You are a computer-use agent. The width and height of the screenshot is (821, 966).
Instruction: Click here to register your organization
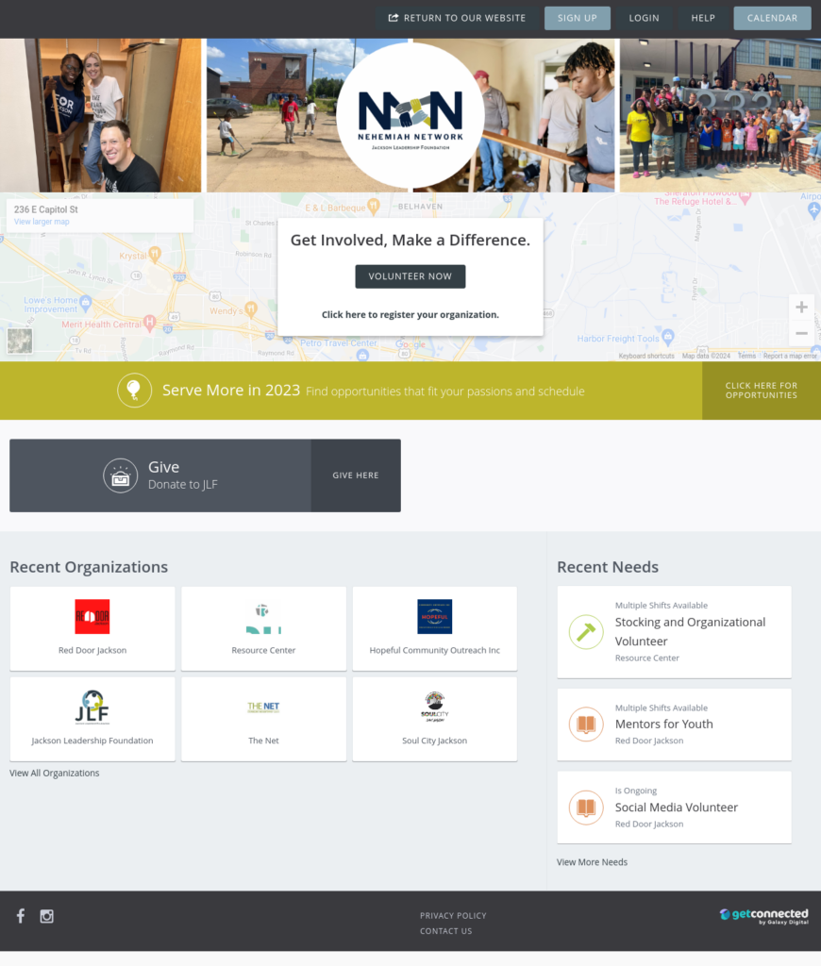click(410, 315)
